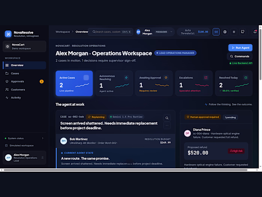Click the horizontal scrollbar

click(x=125, y=170)
